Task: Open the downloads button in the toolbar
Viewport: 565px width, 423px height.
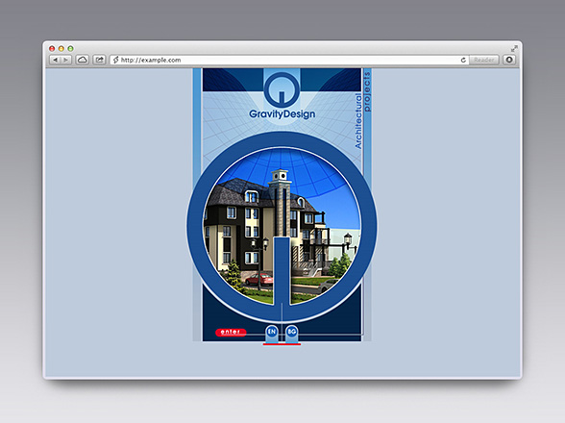Action: click(509, 60)
